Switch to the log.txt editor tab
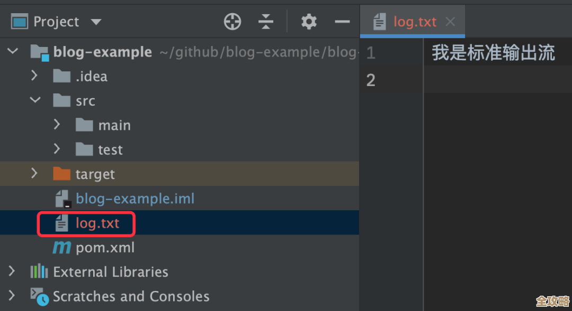 click(415, 22)
